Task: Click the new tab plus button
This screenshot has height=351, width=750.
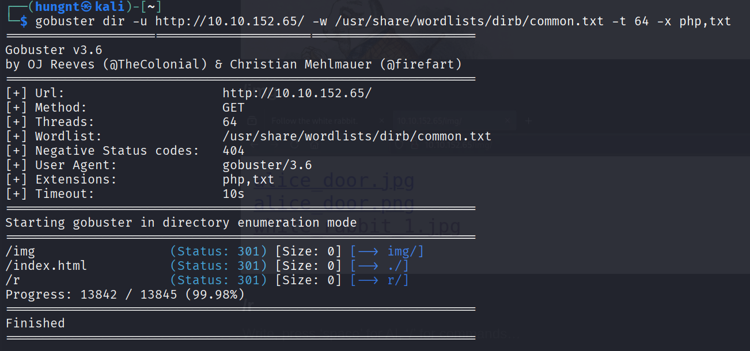Action: point(529,121)
